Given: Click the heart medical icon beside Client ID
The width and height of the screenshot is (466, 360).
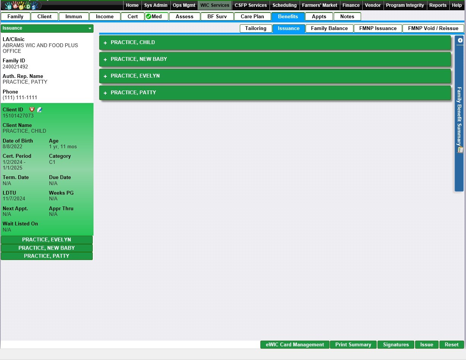Looking at the screenshot, I should tap(32, 109).
